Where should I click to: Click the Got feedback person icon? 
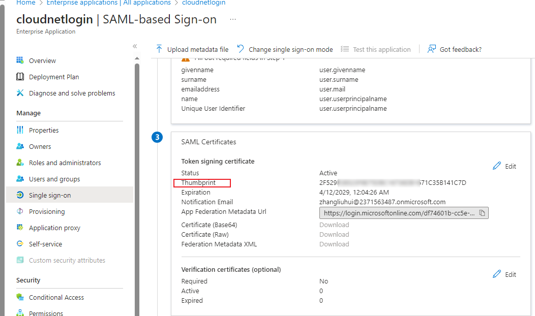tap(432, 49)
